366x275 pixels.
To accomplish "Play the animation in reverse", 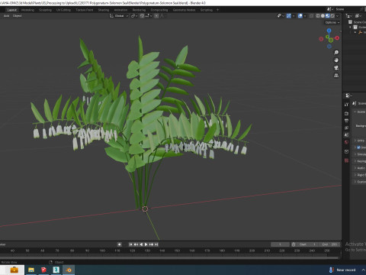I will (x=141, y=244).
